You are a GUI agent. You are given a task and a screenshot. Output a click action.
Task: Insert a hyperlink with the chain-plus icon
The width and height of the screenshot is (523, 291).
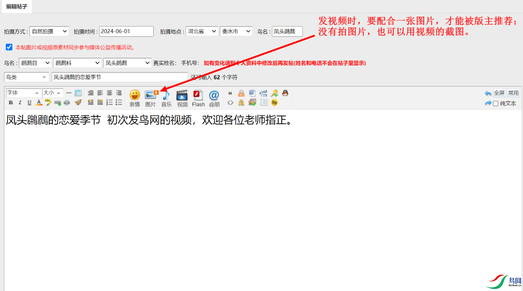pyautogui.click(x=57, y=103)
